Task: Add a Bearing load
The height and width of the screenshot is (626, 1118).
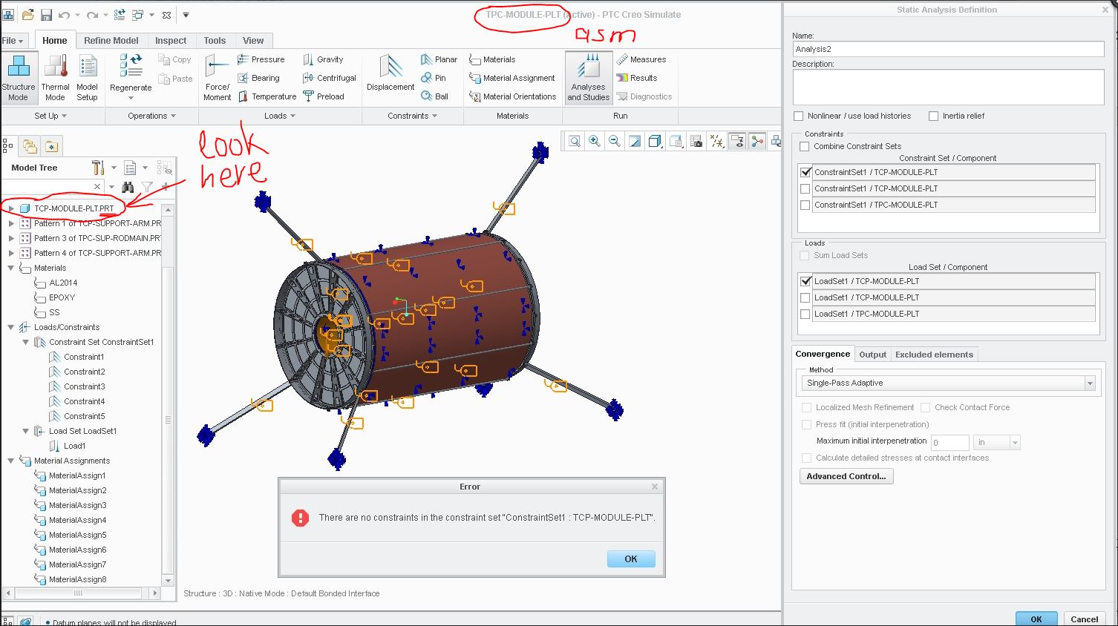Action: 259,78
